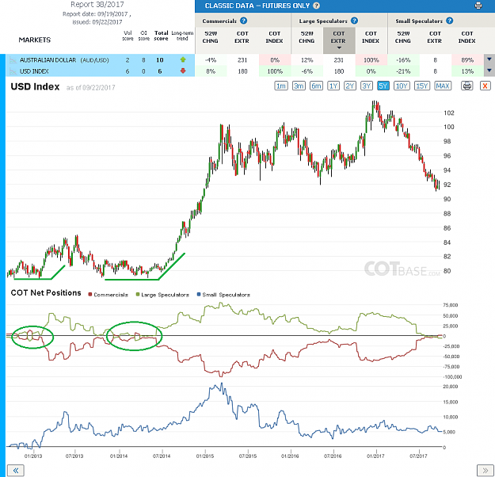Select the 3m chart range
The width and height of the screenshot is (495, 477).
pyautogui.click(x=299, y=86)
